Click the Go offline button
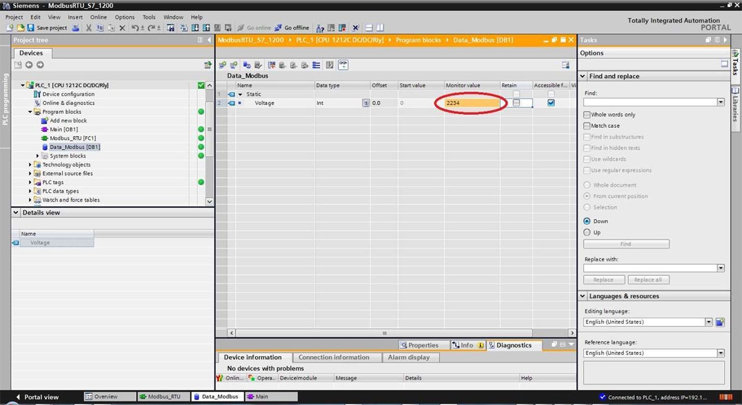This screenshot has height=405, width=742. [292, 28]
